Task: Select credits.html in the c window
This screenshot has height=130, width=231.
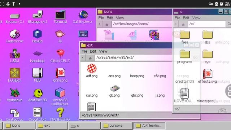Action: (x=184, y=81)
